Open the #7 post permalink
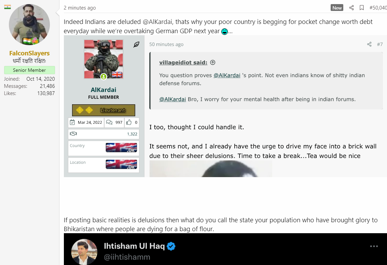Viewport: 387px width, 265px height. (x=380, y=44)
